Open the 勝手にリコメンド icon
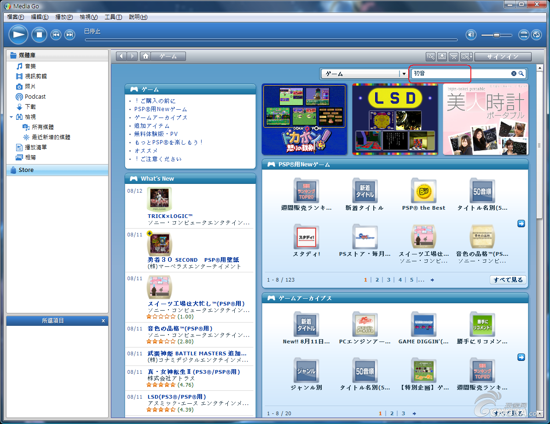The width and height of the screenshot is (550, 424). pos(482,324)
